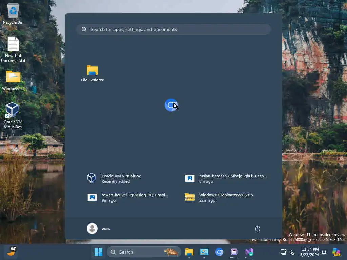This screenshot has width=347, height=260.
Task: Click the Start menu search field
Action: [173, 29]
